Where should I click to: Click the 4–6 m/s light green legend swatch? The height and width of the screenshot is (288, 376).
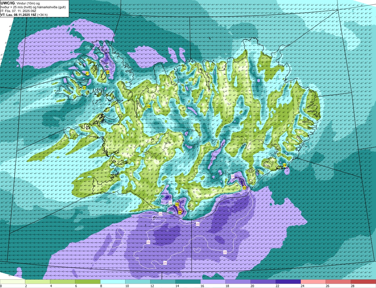coord(63,282)
